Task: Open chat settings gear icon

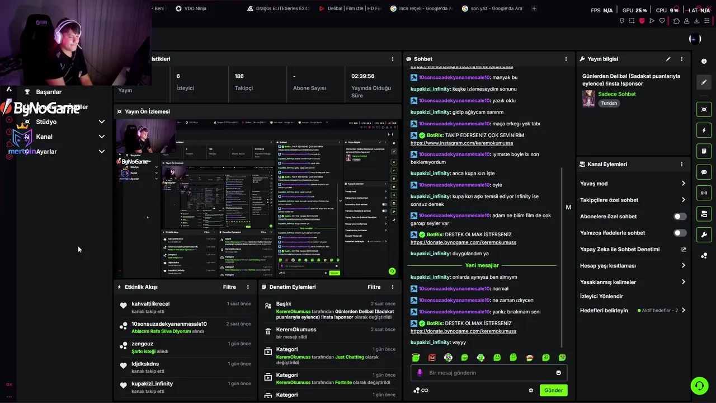Action: tap(531, 390)
